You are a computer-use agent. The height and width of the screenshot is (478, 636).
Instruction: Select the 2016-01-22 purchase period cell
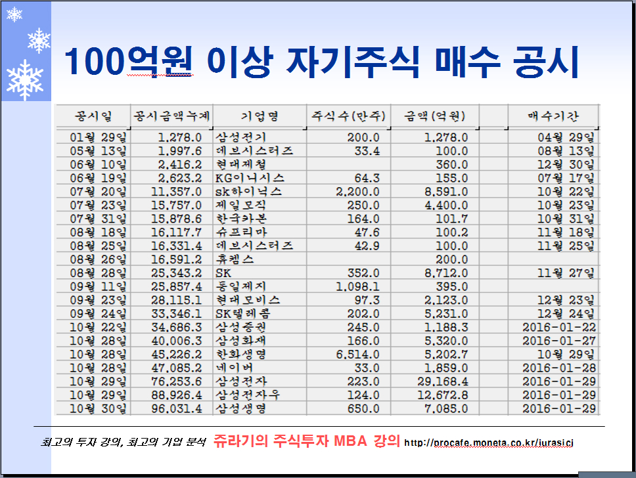pyautogui.click(x=559, y=327)
